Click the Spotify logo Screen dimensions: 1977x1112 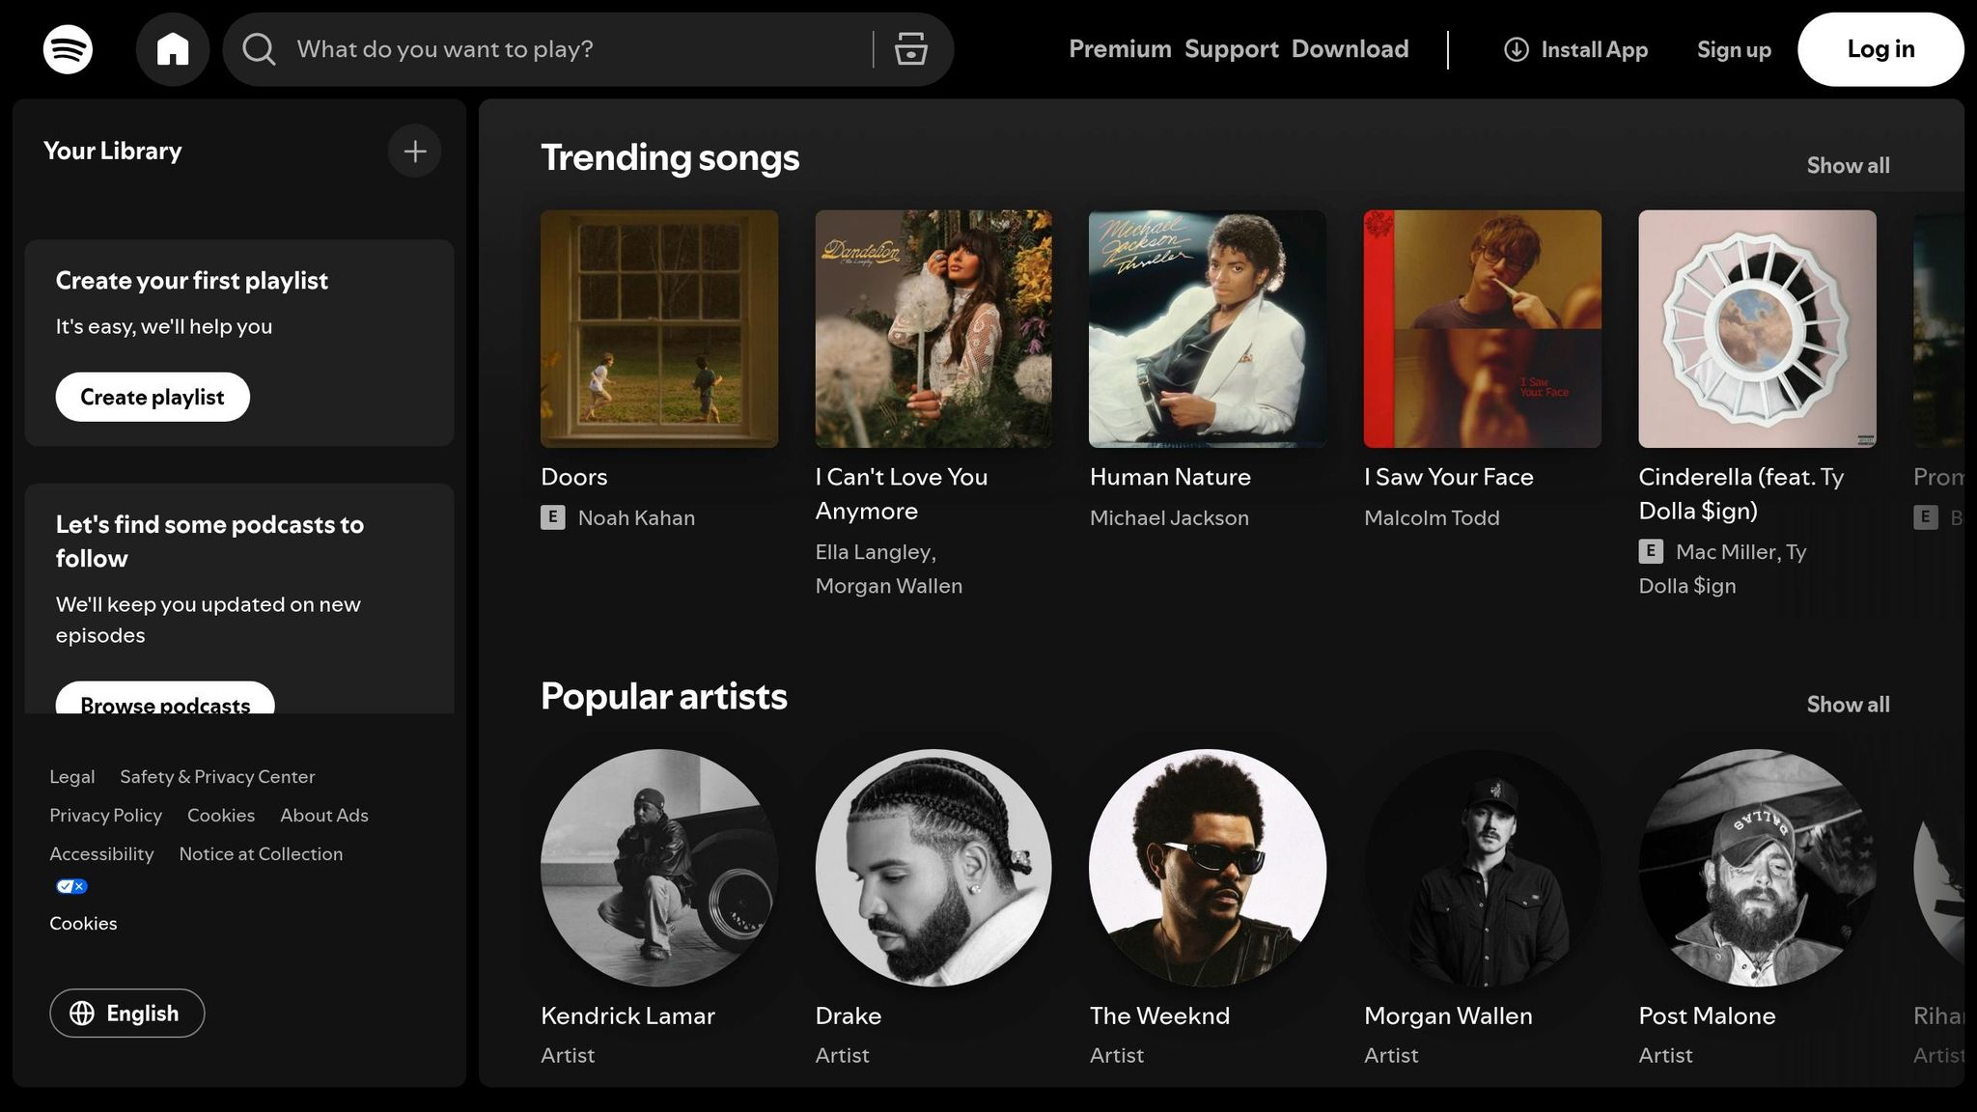pyautogui.click(x=68, y=49)
